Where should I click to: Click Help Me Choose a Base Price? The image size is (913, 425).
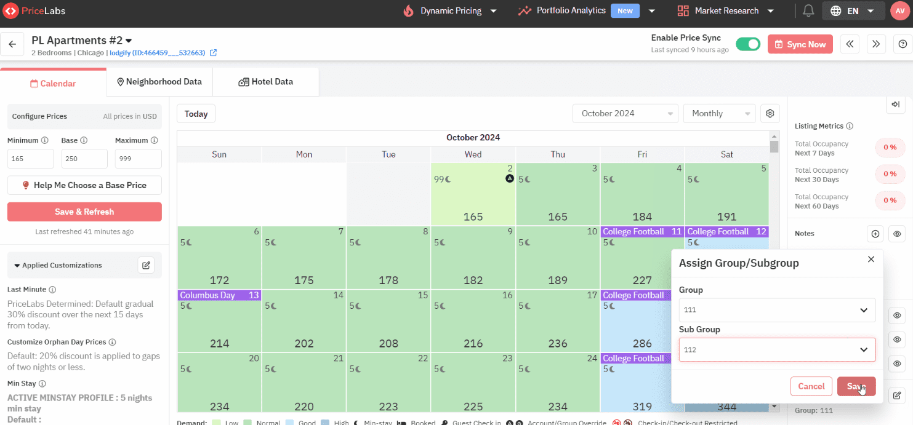tap(84, 185)
